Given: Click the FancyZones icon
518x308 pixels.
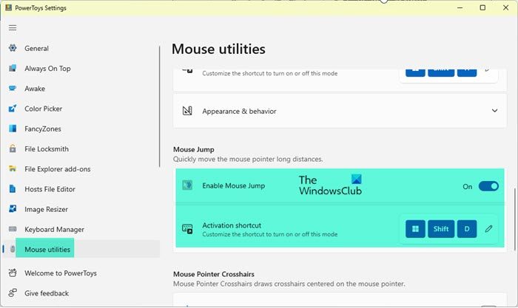Looking at the screenshot, I should pyautogui.click(x=13, y=129).
